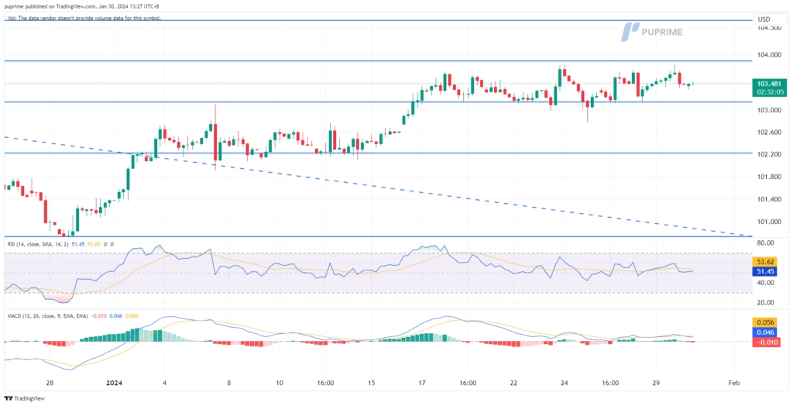Click the 29 date on the time axis

(x=656, y=384)
